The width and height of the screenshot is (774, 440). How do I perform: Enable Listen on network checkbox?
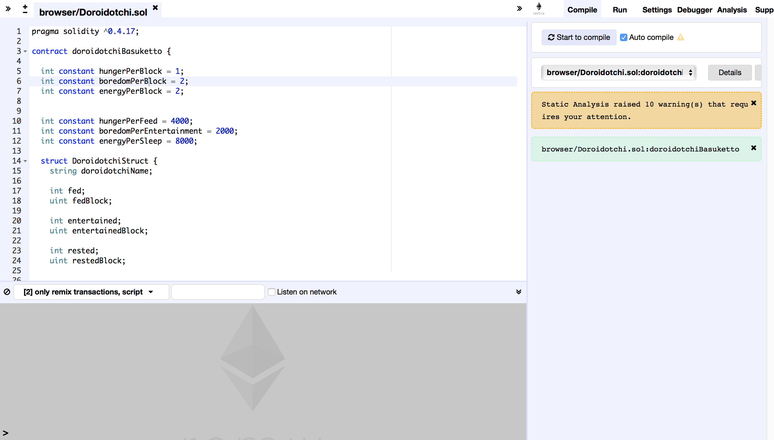tap(272, 292)
